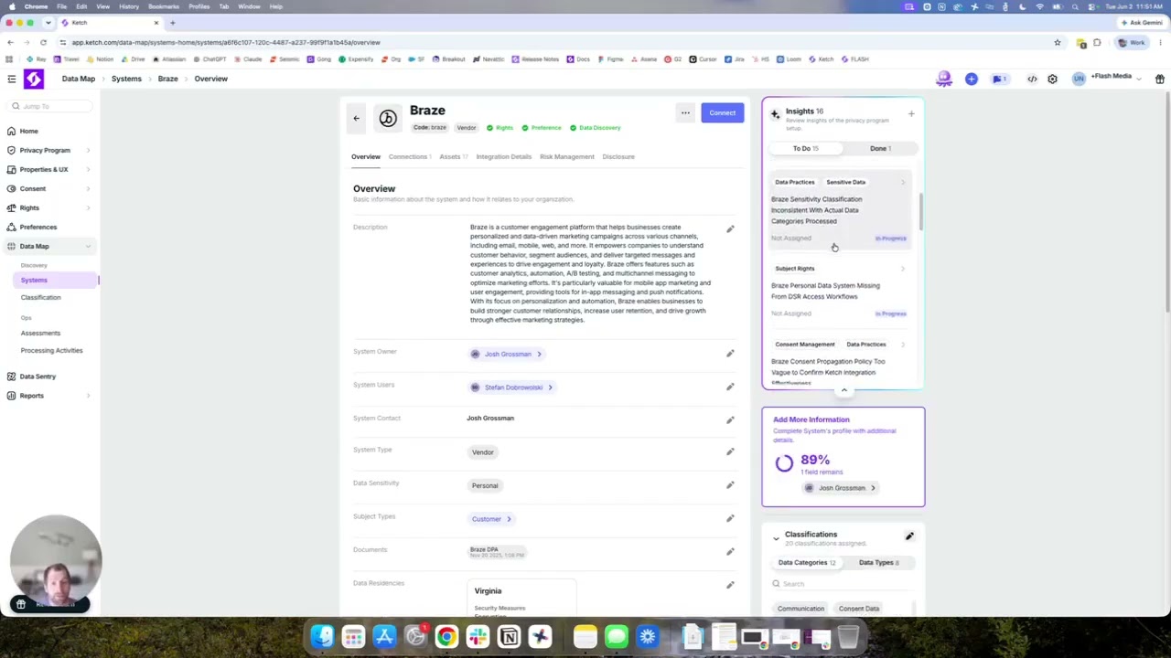The image size is (1171, 658).
Task: Switch Insights to the To Do toggle
Action: [x=805, y=148]
